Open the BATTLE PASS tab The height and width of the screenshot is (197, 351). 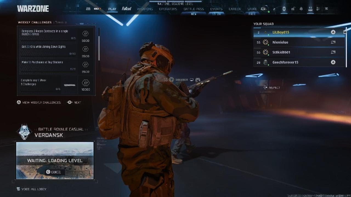(x=194, y=9)
